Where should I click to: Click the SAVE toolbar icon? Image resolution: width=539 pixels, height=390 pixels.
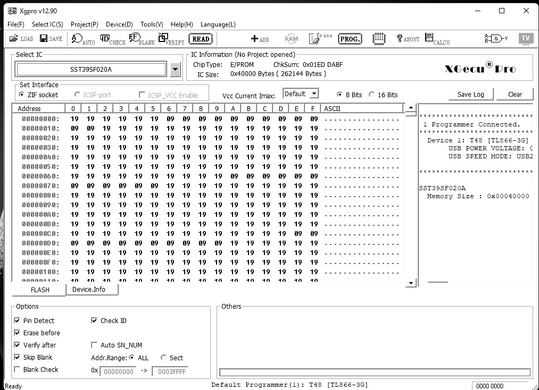click(x=50, y=39)
